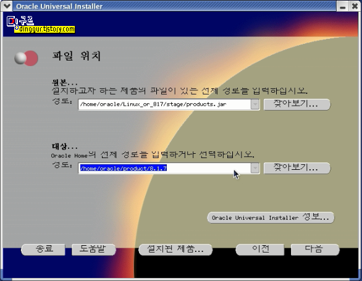This screenshot has height=281, width=362.
Task: Open help with the 도움말 button
Action: 93,250
